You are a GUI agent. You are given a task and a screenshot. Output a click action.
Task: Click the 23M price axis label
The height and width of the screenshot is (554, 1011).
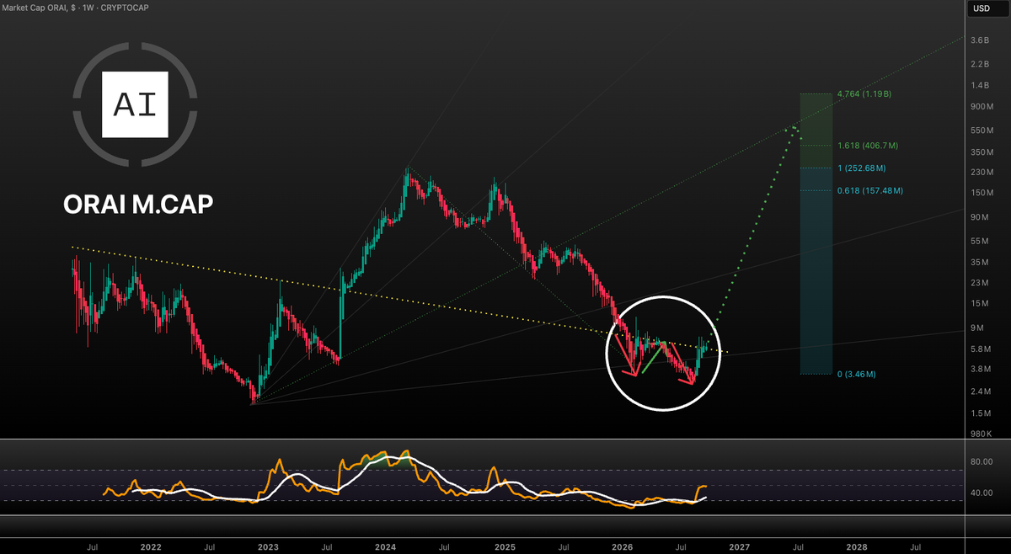pyautogui.click(x=979, y=283)
